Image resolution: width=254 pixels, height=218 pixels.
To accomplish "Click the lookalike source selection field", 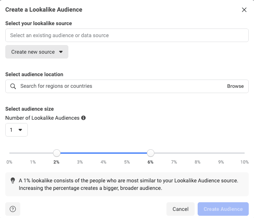I will (127, 35).
